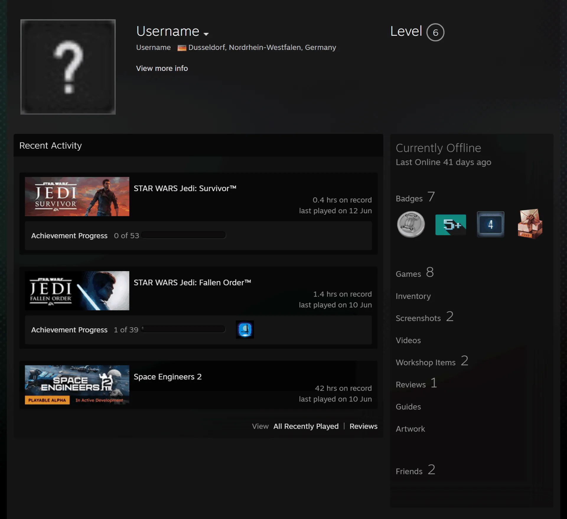Click the Fallen Order unlocked achievement icon
The image size is (567, 519).
(x=245, y=330)
